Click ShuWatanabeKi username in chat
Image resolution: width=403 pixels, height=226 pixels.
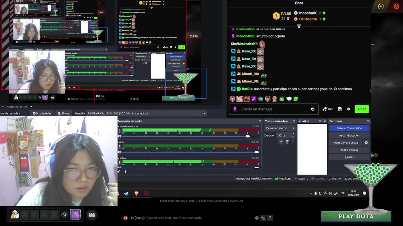click(244, 44)
